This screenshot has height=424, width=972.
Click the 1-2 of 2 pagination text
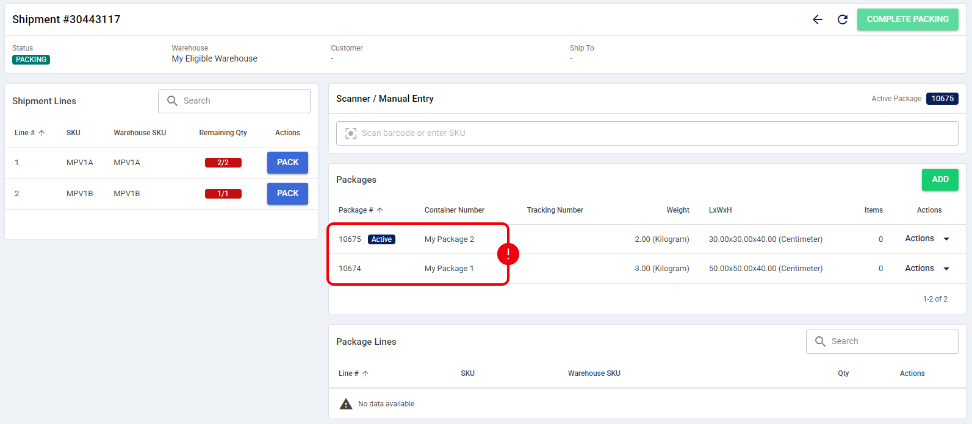tap(935, 299)
